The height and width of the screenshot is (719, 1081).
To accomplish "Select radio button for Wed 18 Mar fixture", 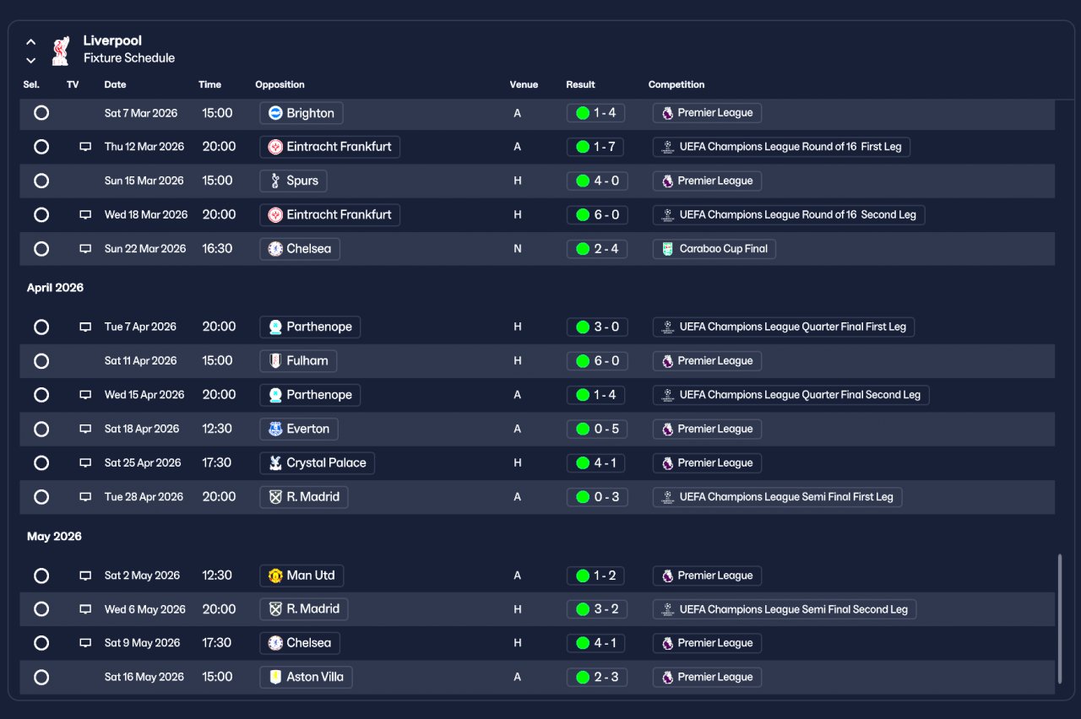I will (41, 215).
